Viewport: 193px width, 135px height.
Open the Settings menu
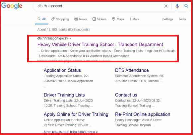pyautogui.click(x=168, y=19)
